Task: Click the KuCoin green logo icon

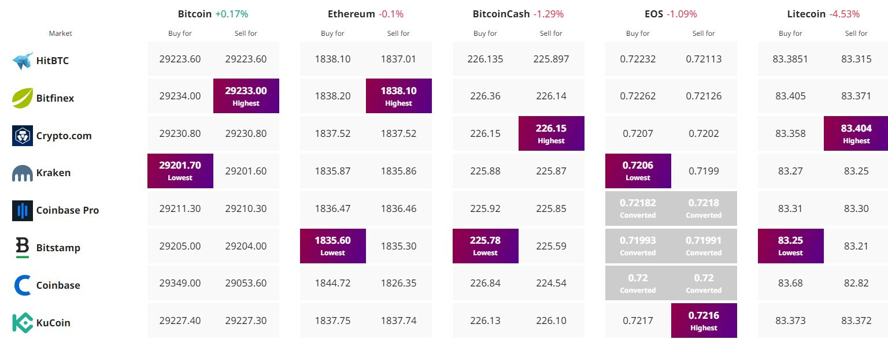Action: (x=23, y=323)
